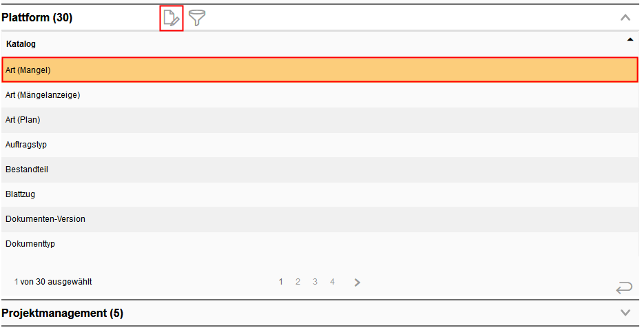Go to page 2 of results
The image size is (642, 328).
(x=298, y=282)
